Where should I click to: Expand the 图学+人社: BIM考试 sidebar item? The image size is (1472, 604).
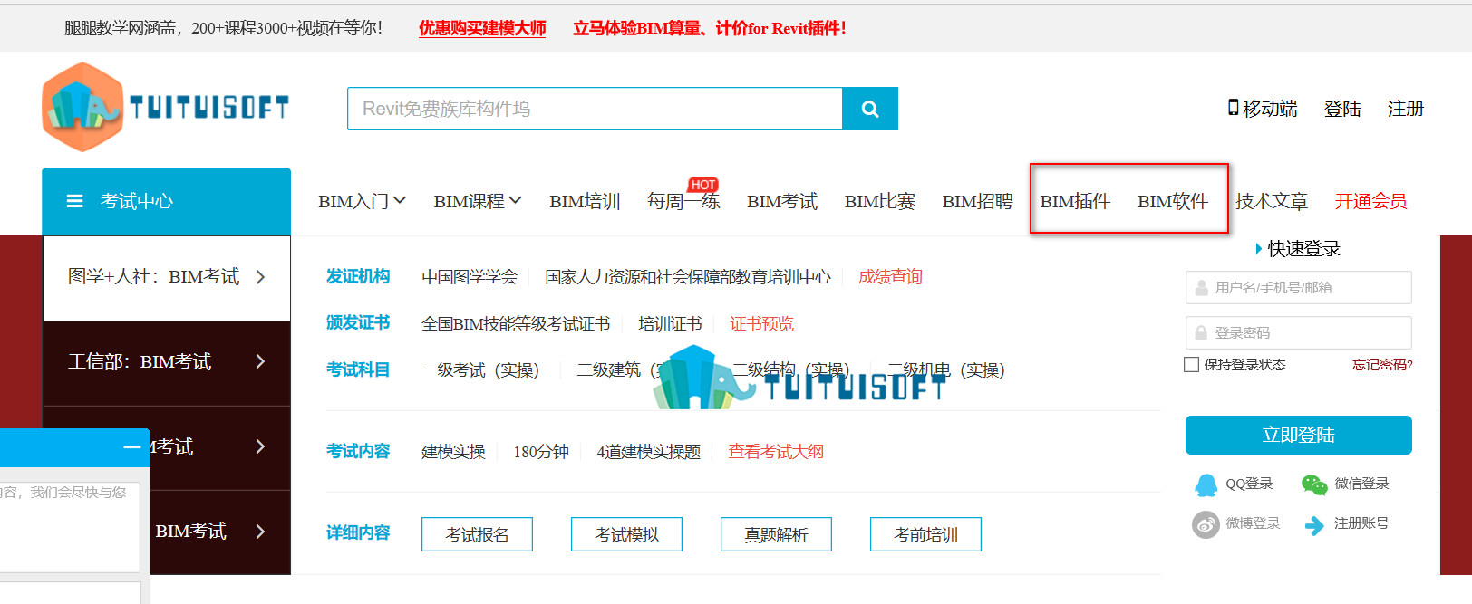click(x=167, y=277)
